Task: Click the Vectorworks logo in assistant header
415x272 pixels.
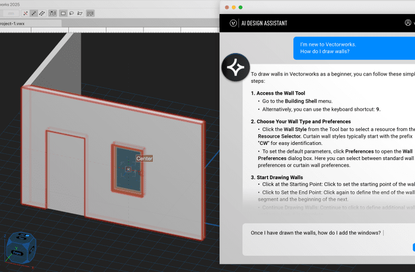Action: [233, 23]
